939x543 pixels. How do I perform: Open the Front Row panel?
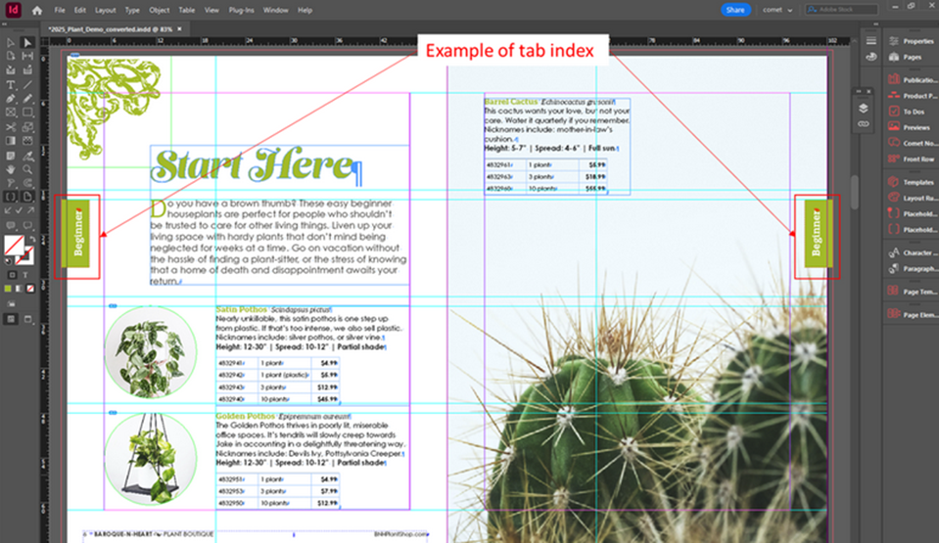click(912, 159)
